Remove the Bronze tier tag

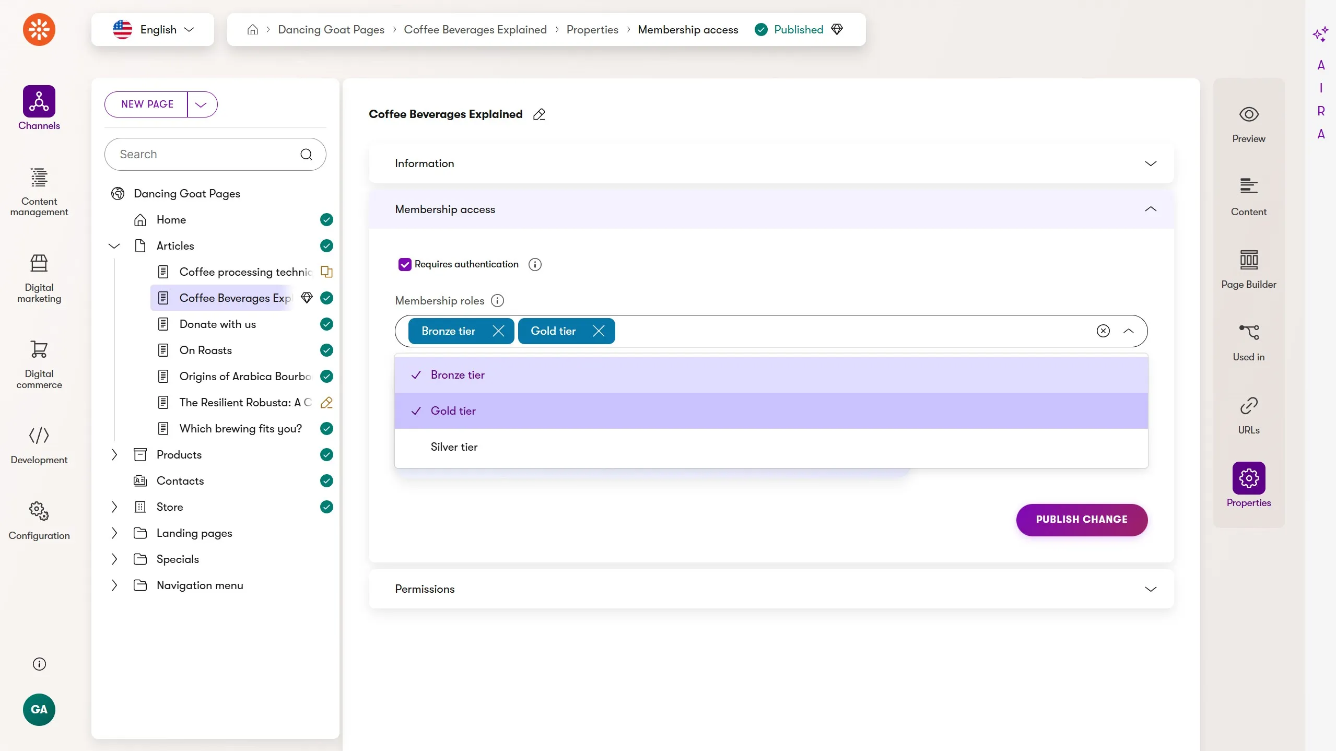click(x=498, y=331)
